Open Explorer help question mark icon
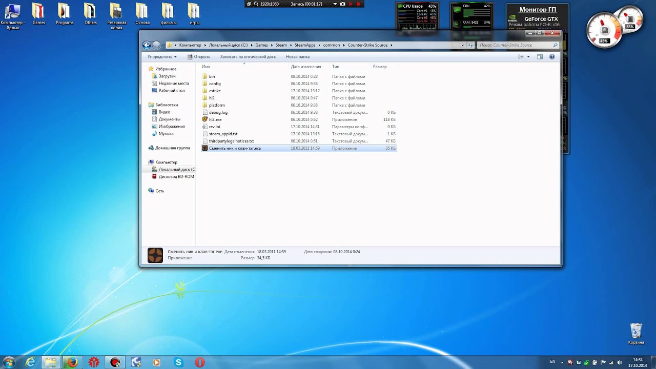 point(552,57)
